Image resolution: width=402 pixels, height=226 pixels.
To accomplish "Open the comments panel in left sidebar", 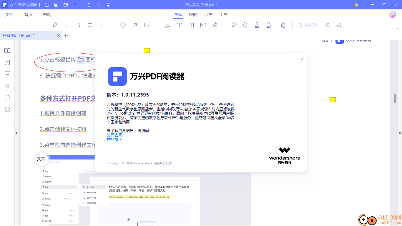I will [7, 74].
